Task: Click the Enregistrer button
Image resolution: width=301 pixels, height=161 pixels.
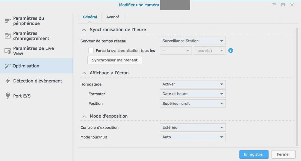Action: (x=254, y=154)
